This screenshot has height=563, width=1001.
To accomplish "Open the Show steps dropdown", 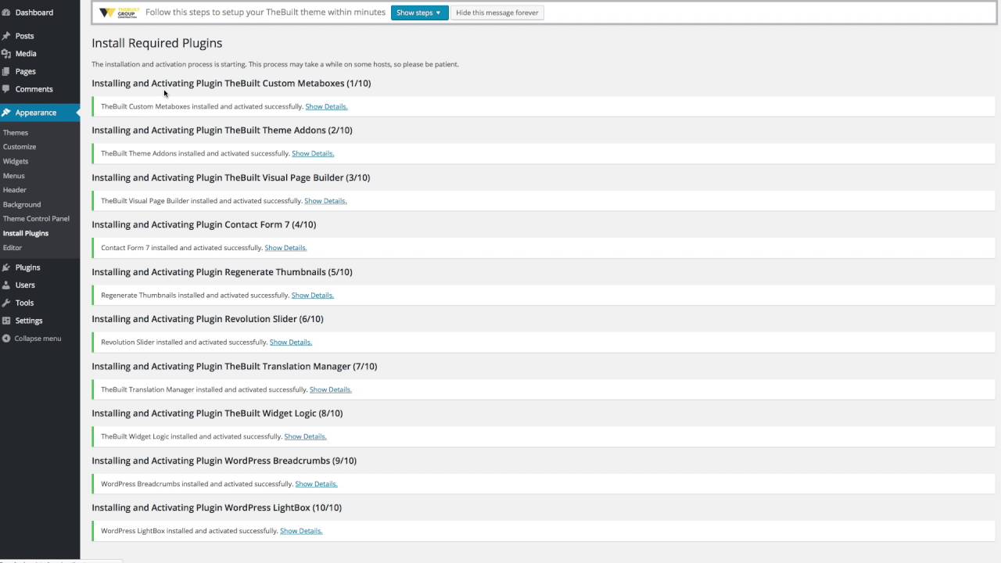I will pos(419,13).
